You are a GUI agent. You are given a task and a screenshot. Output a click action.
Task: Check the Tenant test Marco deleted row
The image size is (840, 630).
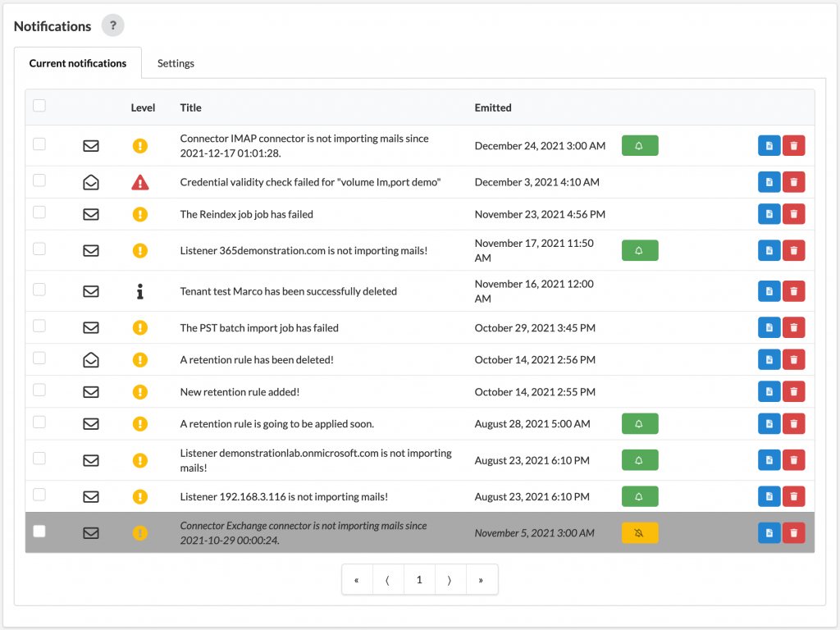[39, 290]
